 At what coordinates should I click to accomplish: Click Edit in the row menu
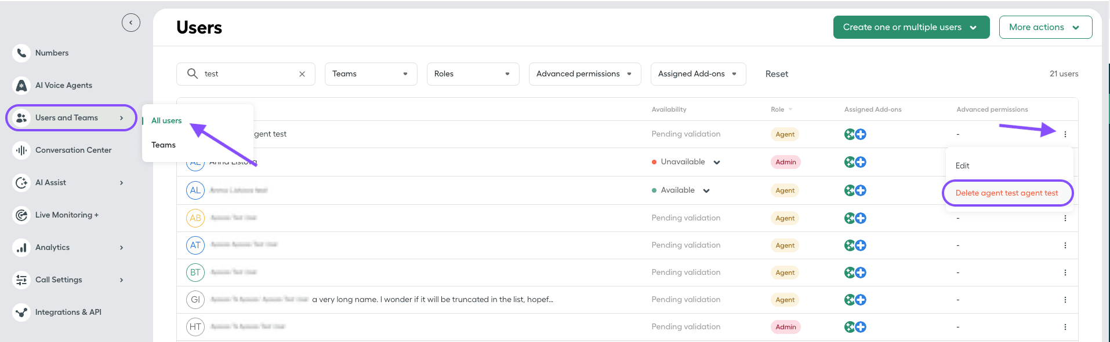tap(963, 166)
